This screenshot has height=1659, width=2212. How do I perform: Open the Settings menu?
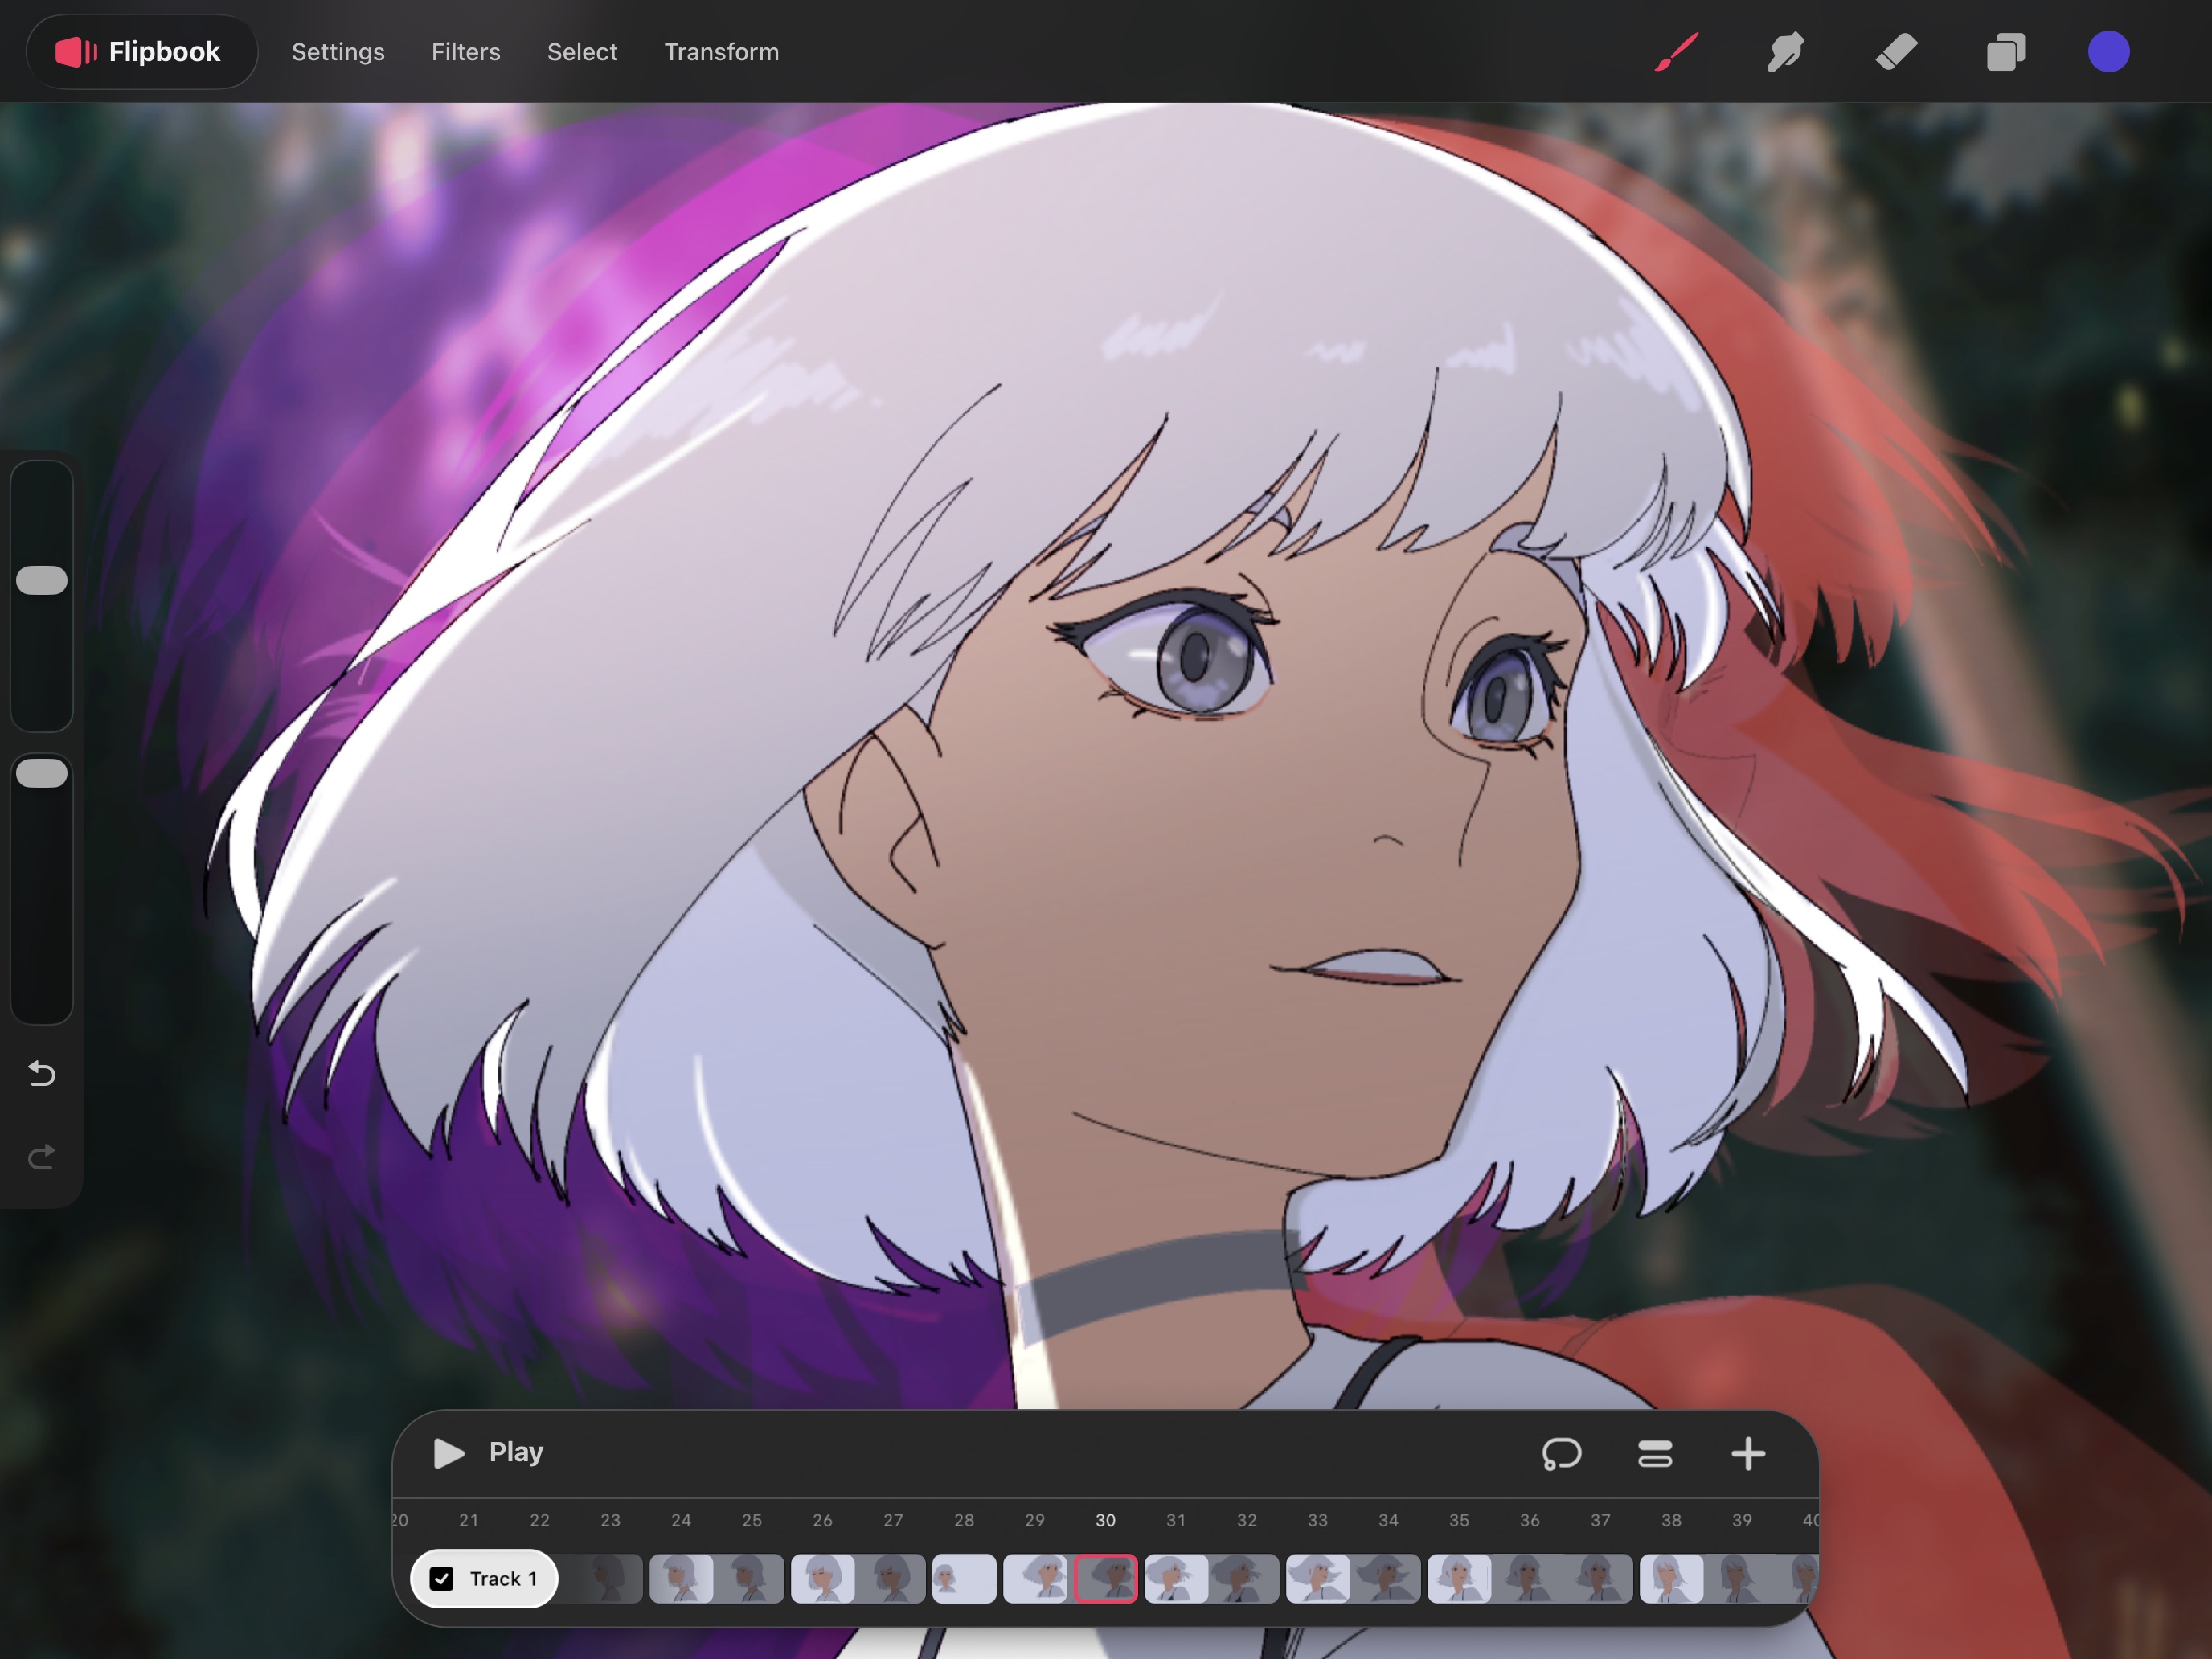point(338,52)
